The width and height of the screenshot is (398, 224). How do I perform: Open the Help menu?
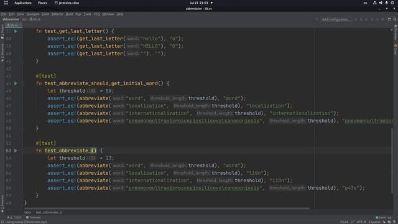pos(120,14)
